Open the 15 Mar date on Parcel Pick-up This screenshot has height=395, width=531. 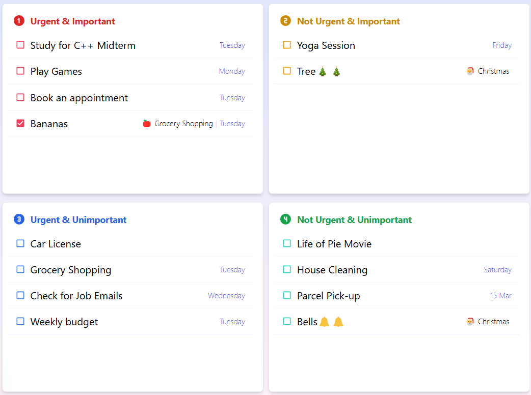click(500, 296)
